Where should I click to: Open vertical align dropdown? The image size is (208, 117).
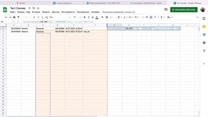point(125,17)
